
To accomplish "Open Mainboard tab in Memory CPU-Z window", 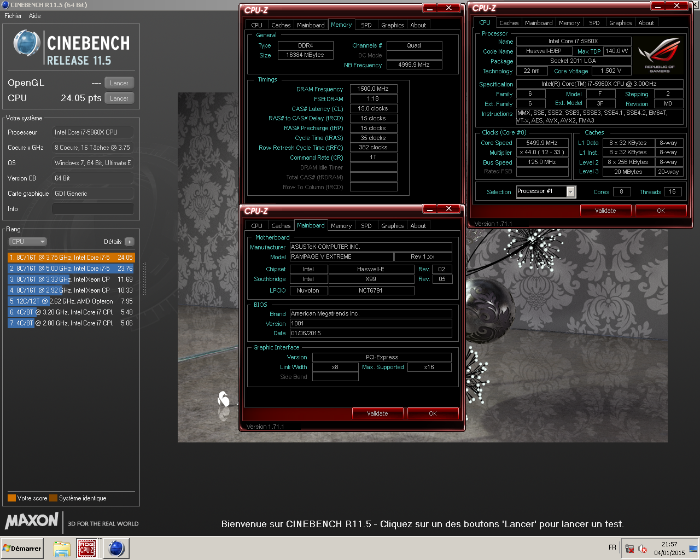I will tap(311, 25).
